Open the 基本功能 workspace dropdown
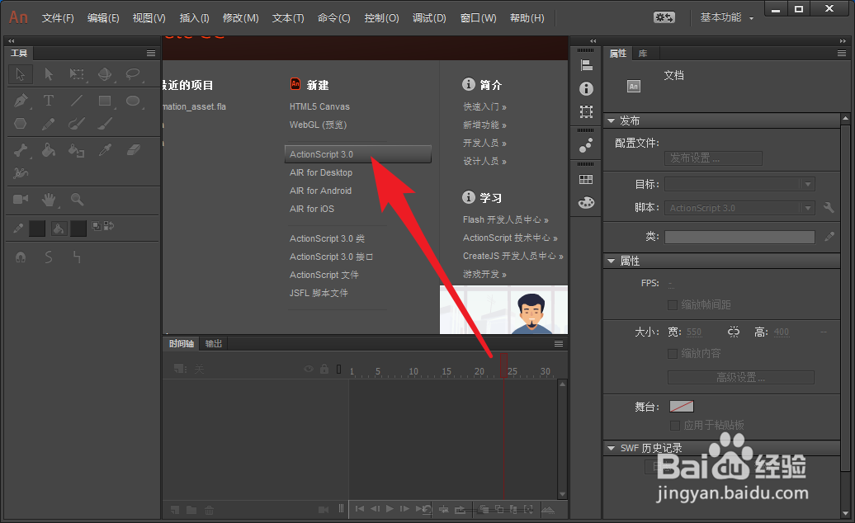Viewport: 855px width, 523px height. click(727, 17)
